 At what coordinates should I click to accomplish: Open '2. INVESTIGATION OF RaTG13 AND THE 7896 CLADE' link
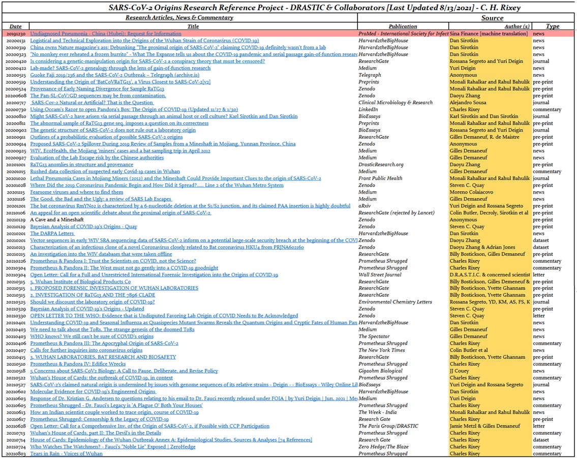point(93,295)
